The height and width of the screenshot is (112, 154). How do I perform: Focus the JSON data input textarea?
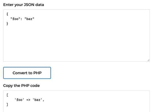76,41
